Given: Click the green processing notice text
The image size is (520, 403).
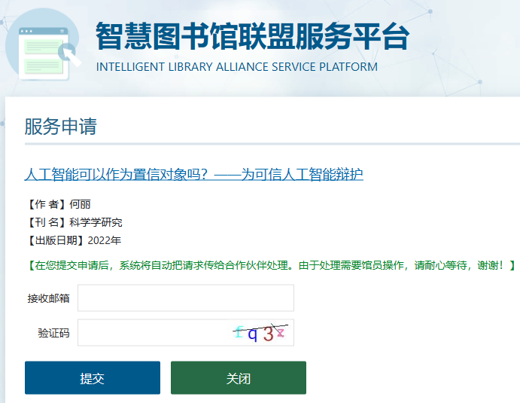Looking at the screenshot, I should [x=271, y=264].
